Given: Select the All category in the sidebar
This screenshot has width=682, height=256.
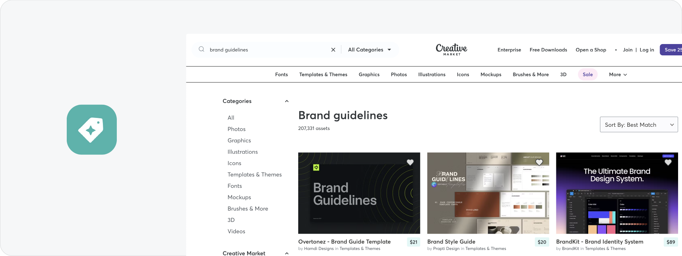Looking at the screenshot, I should point(231,118).
